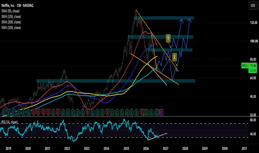Click the 2020 label on time axis
Screen dimensions: 259x153
pyautogui.click(x=28, y=149)
